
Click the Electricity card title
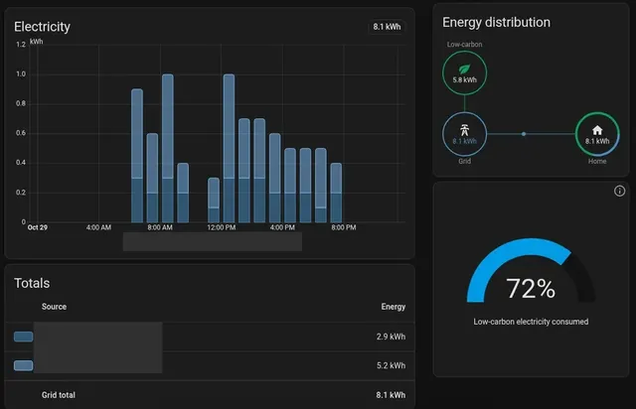42,27
